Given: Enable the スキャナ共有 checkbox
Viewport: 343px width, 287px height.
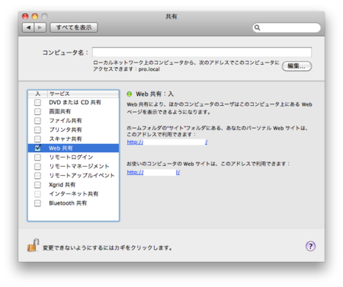Looking at the screenshot, I should point(37,139).
